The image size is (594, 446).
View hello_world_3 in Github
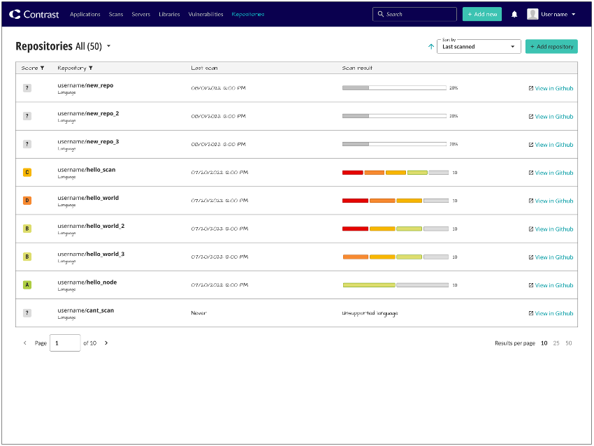(551, 257)
